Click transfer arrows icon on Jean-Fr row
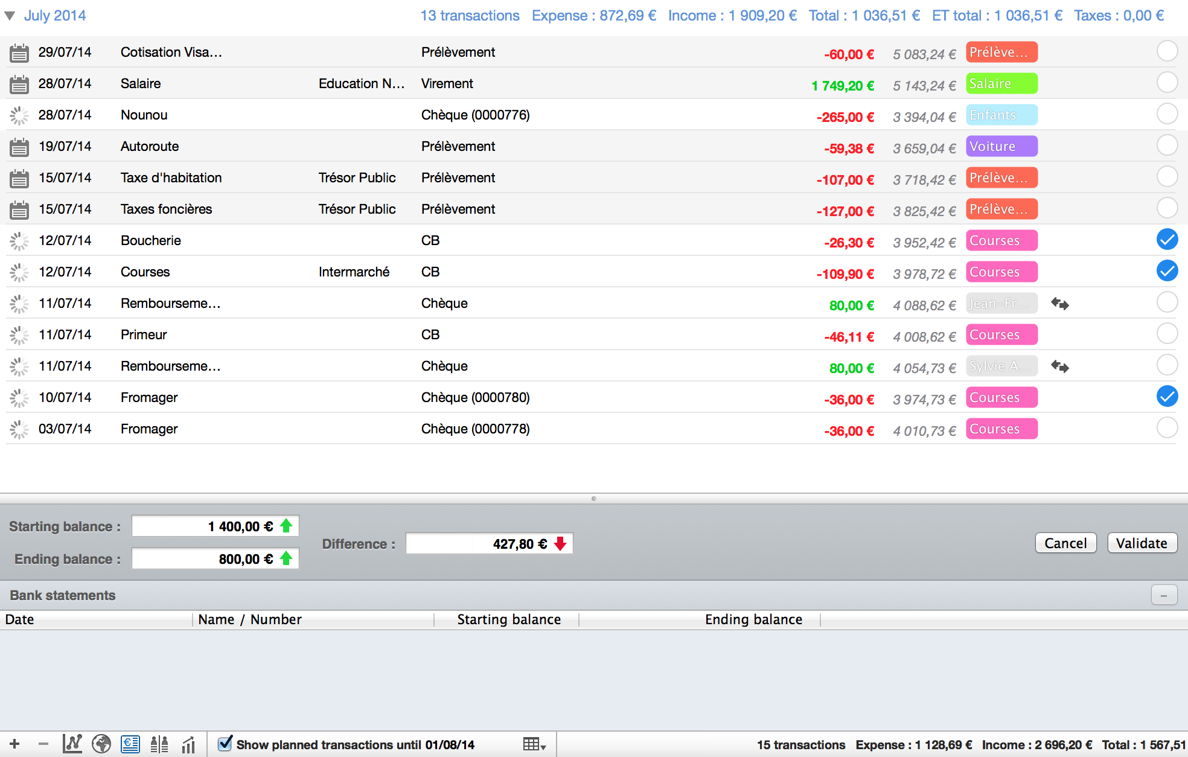This screenshot has height=757, width=1188. [1060, 304]
